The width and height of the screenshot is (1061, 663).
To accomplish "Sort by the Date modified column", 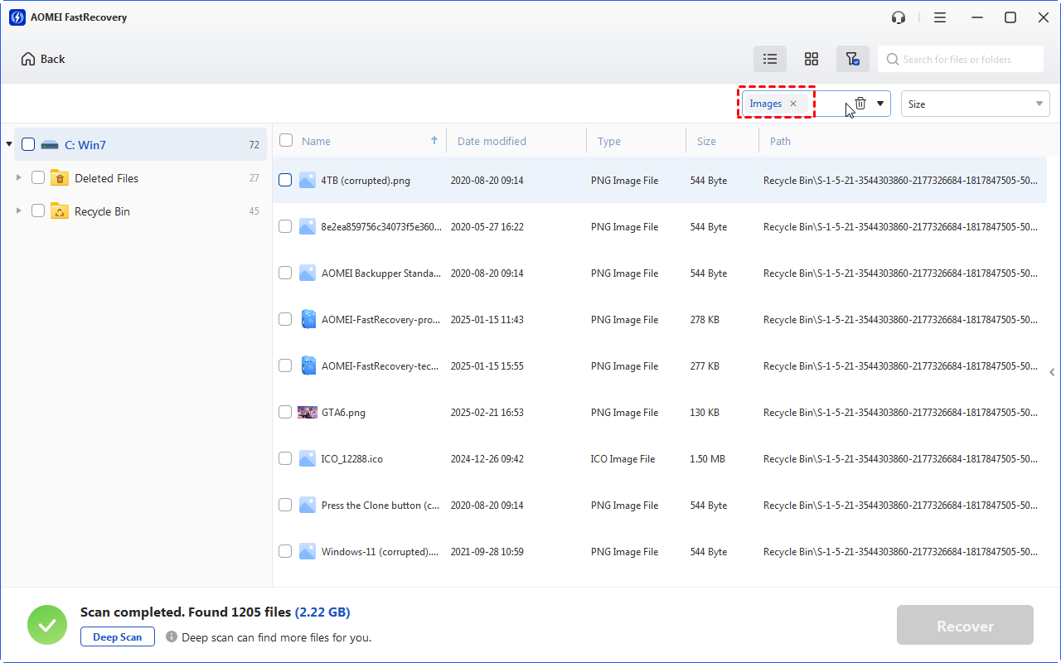I will coord(491,141).
